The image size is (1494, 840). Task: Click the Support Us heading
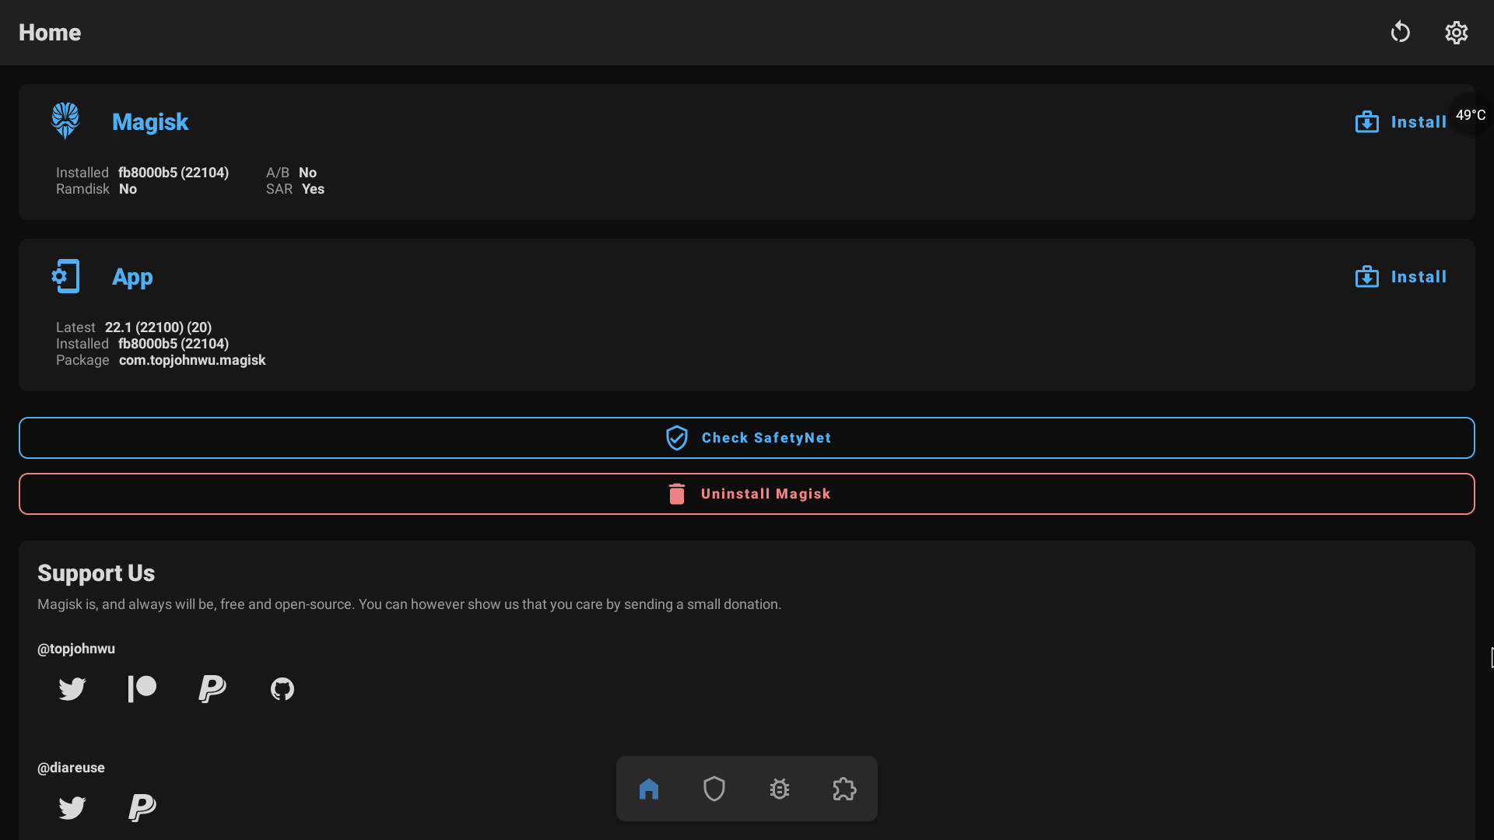(x=96, y=573)
